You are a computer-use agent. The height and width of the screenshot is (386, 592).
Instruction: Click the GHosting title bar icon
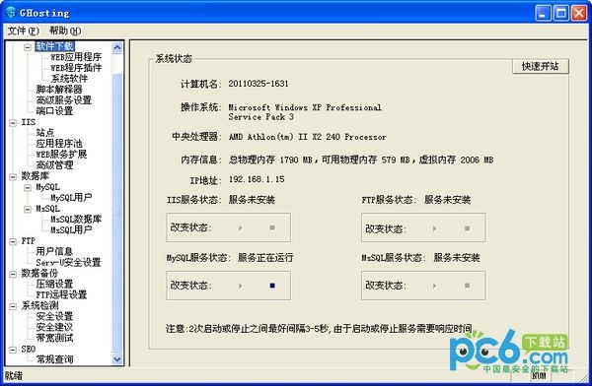click(x=11, y=13)
